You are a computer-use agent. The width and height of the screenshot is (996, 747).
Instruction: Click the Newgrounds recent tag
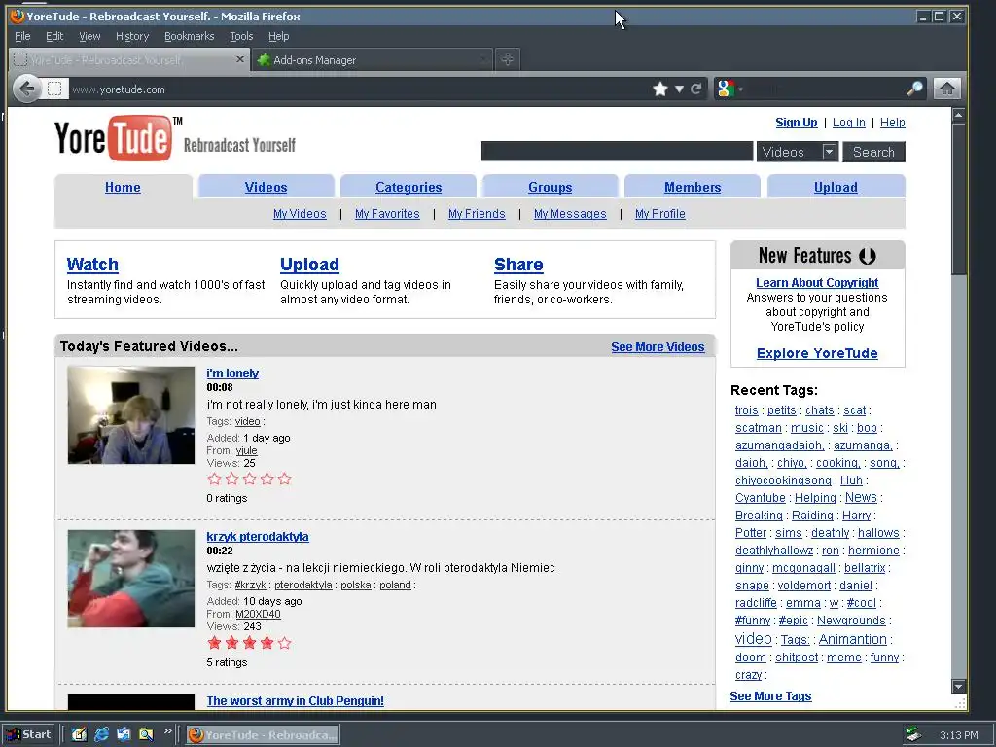(x=851, y=620)
